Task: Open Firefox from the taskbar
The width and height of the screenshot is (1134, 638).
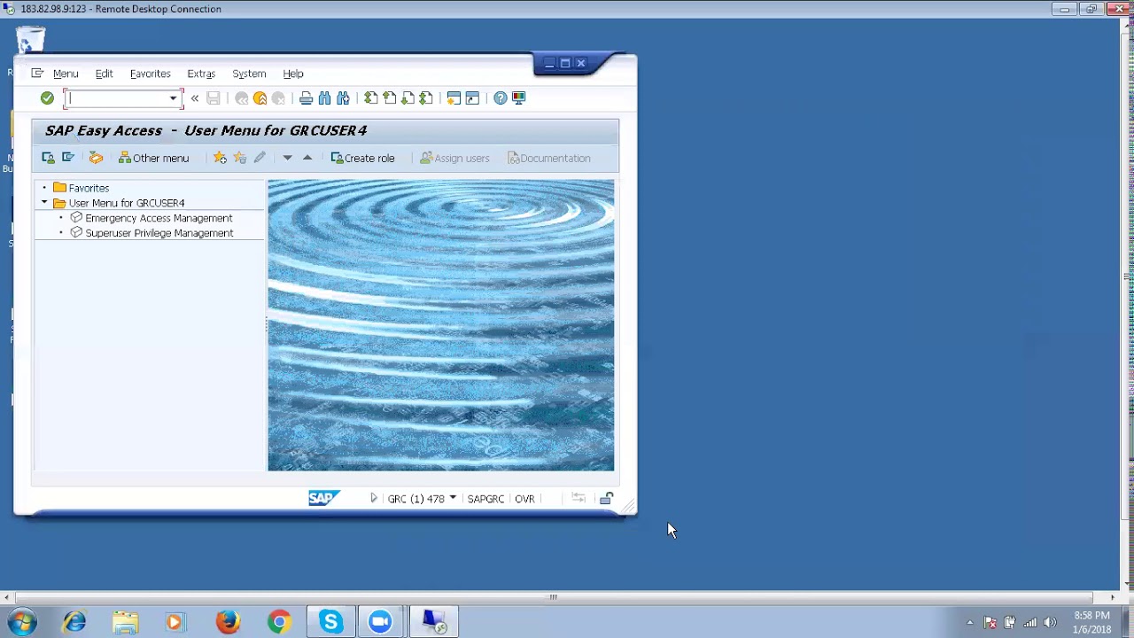Action: coord(228,622)
